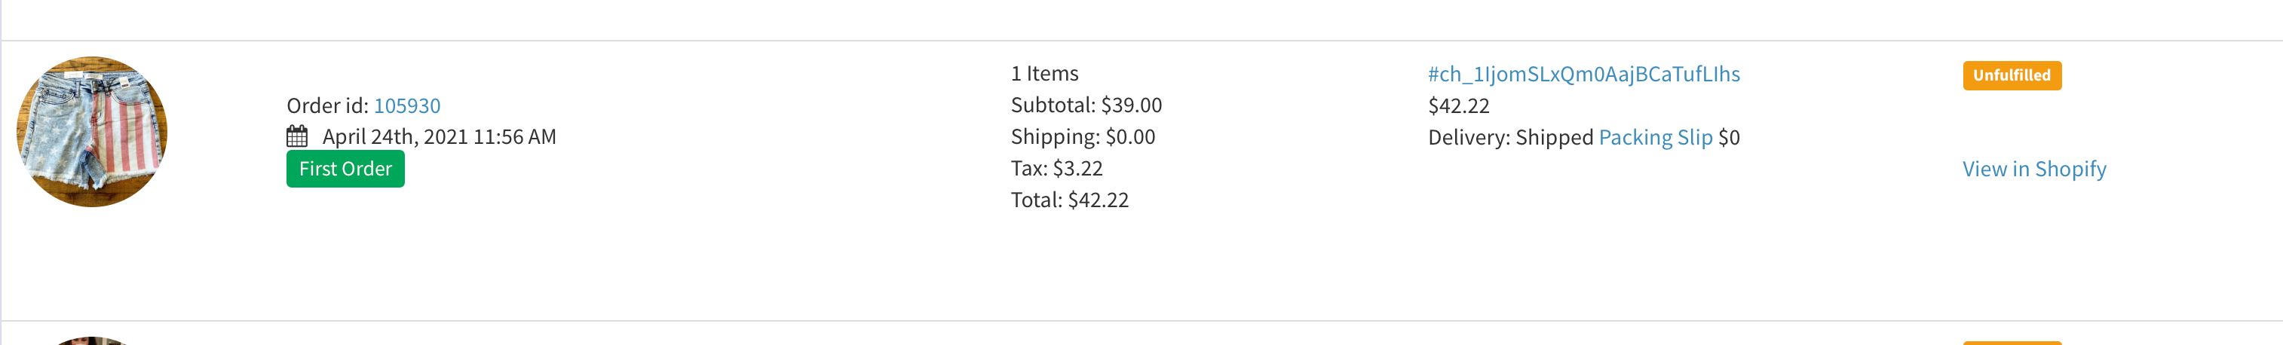Click the orange Unfulfilled status badge
This screenshot has height=345, width=2283.
2012,75
